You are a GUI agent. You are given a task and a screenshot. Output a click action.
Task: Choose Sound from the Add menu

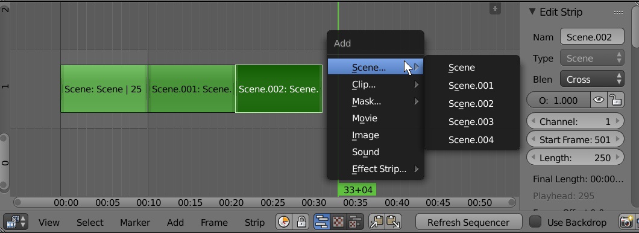coord(376,152)
